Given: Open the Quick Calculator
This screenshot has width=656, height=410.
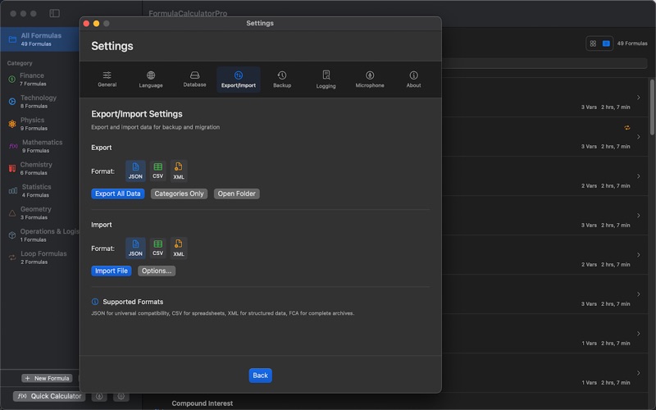Looking at the screenshot, I should (x=49, y=396).
